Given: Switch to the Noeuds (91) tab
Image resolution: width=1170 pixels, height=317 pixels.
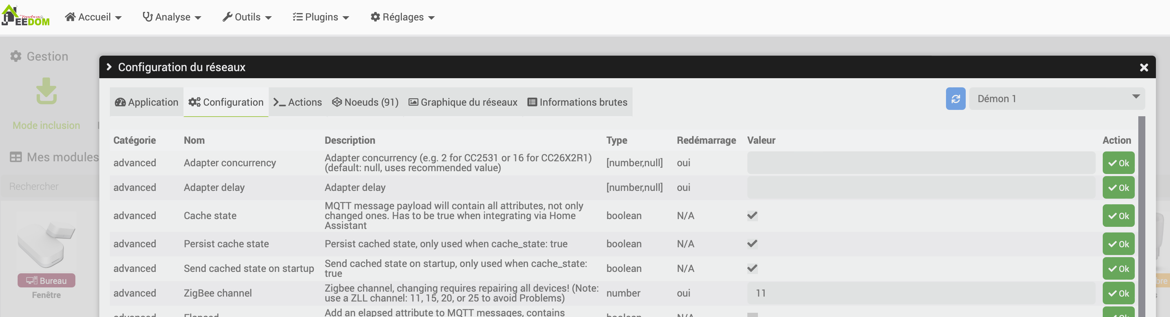Looking at the screenshot, I should coord(365,102).
